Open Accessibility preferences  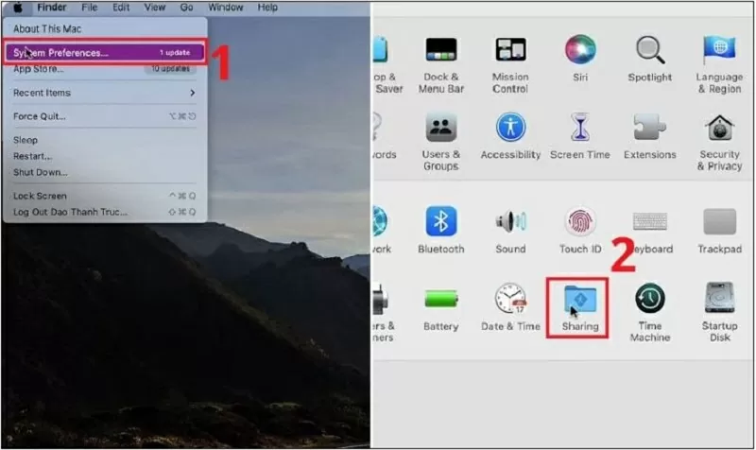point(510,136)
